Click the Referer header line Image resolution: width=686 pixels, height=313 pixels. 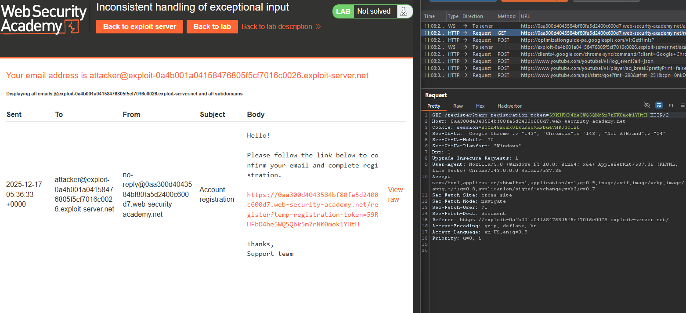pos(550,219)
